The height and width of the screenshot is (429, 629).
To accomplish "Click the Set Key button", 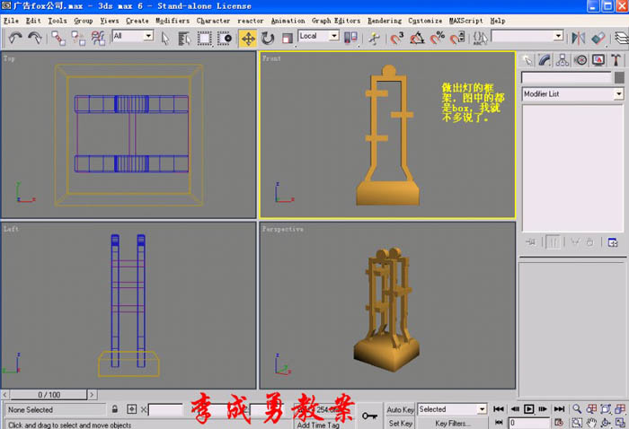I will click(400, 423).
